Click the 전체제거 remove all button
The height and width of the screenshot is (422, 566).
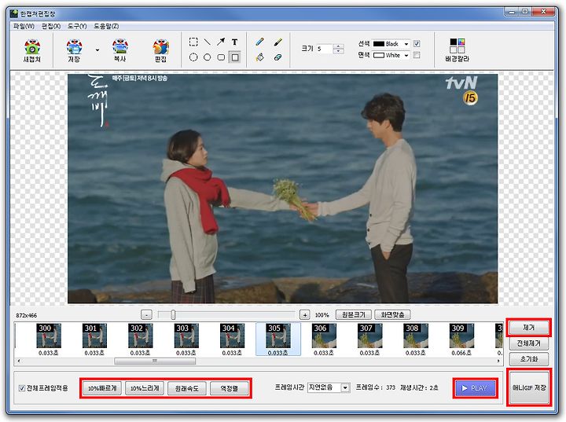click(x=529, y=343)
